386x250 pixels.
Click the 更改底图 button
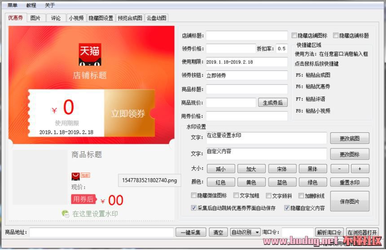[x=350, y=138]
